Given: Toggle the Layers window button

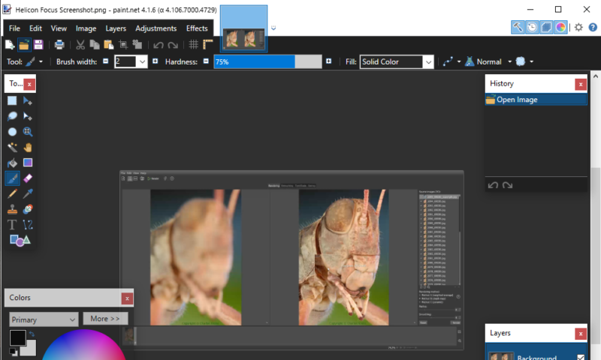Looking at the screenshot, I should [546, 27].
